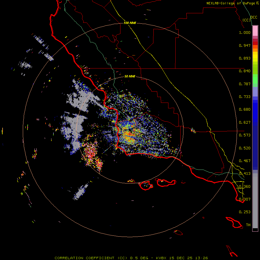
Task: Select the 0.947 legend value
Action: pos(245,45)
